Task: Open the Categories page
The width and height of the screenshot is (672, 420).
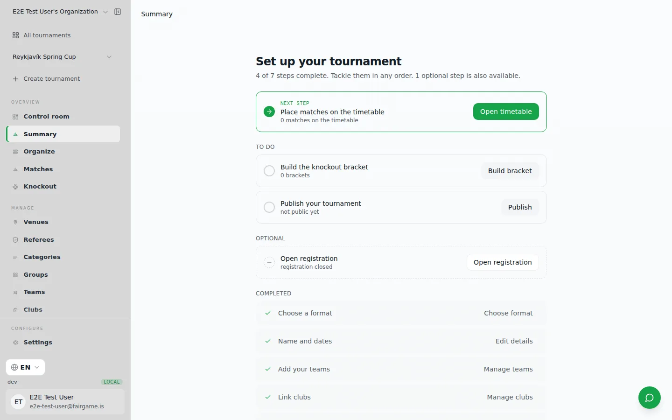Action: click(63, 257)
